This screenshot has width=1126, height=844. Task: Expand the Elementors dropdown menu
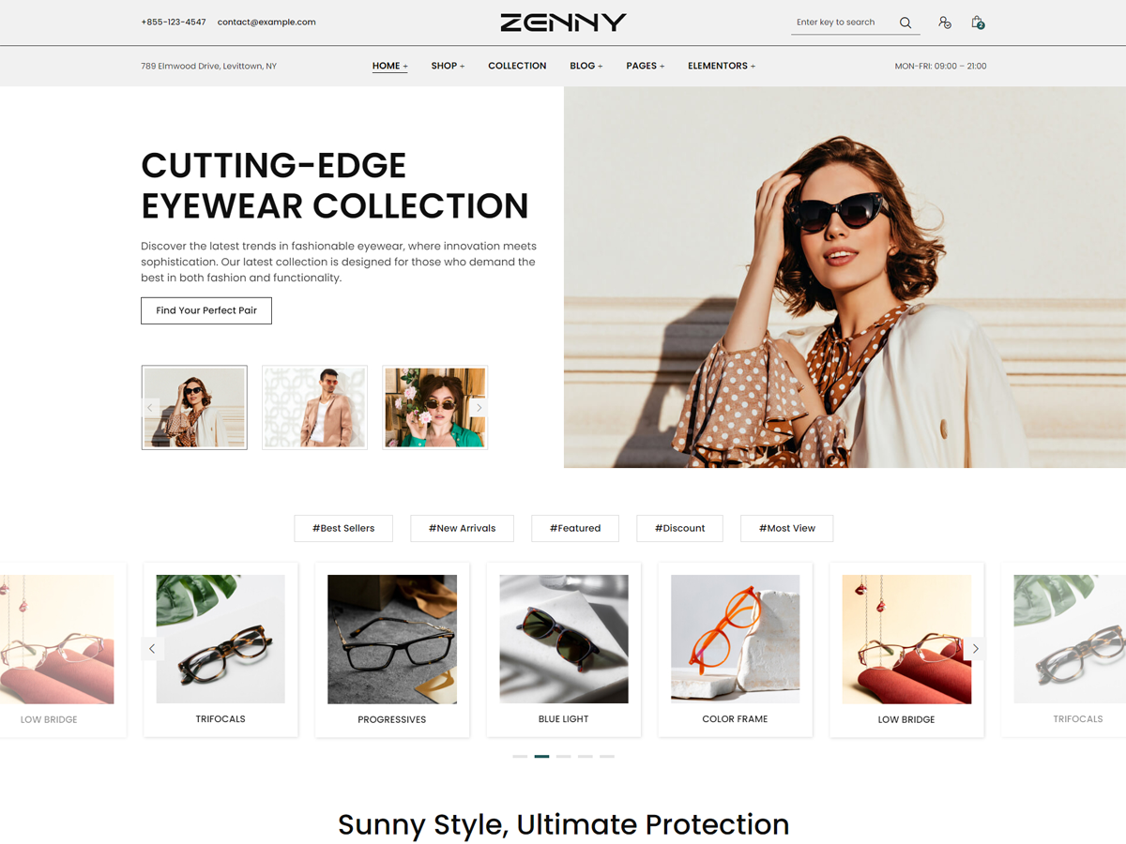click(x=722, y=66)
